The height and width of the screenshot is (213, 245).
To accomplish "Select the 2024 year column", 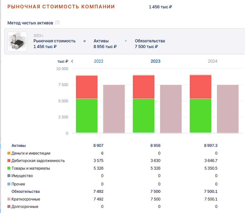I will 213,61.
